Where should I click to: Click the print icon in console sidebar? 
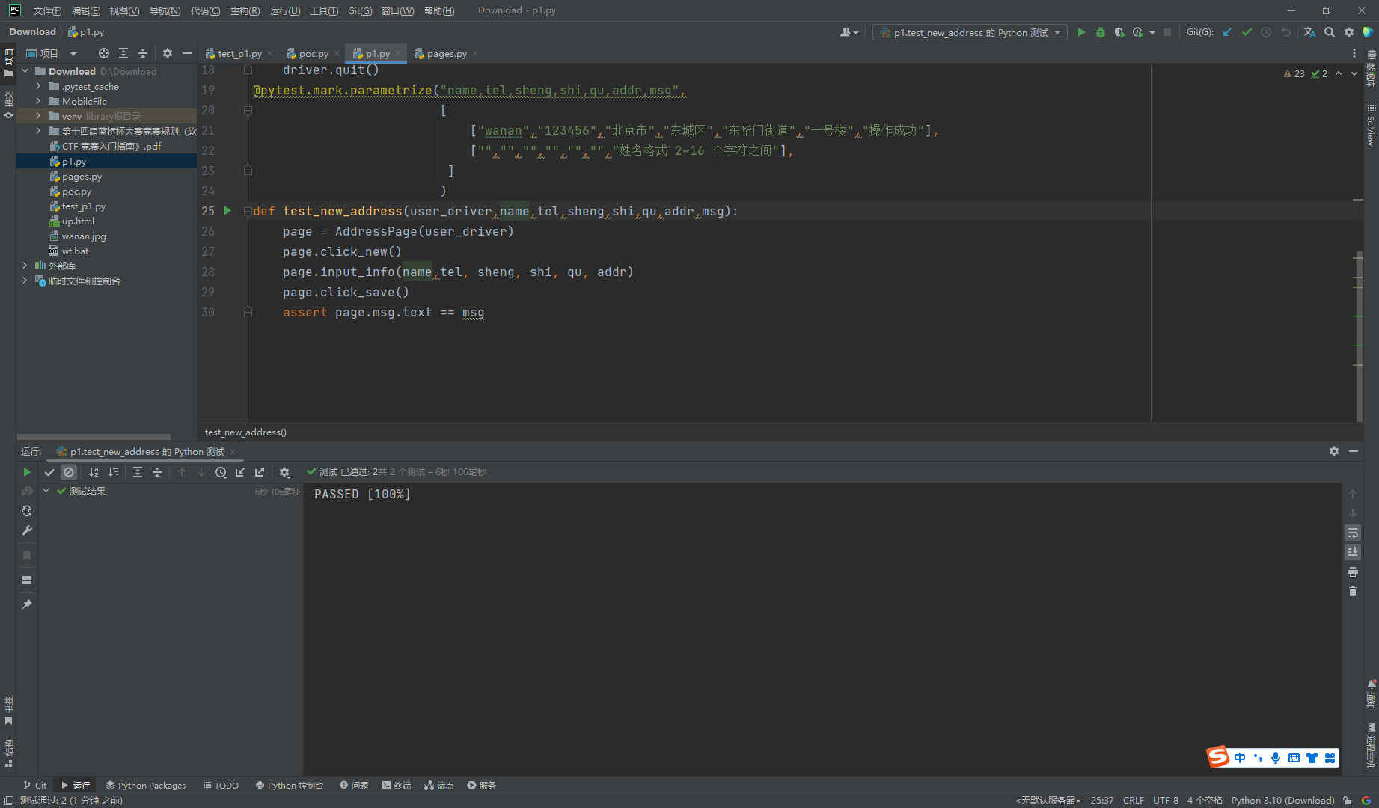click(x=1353, y=572)
